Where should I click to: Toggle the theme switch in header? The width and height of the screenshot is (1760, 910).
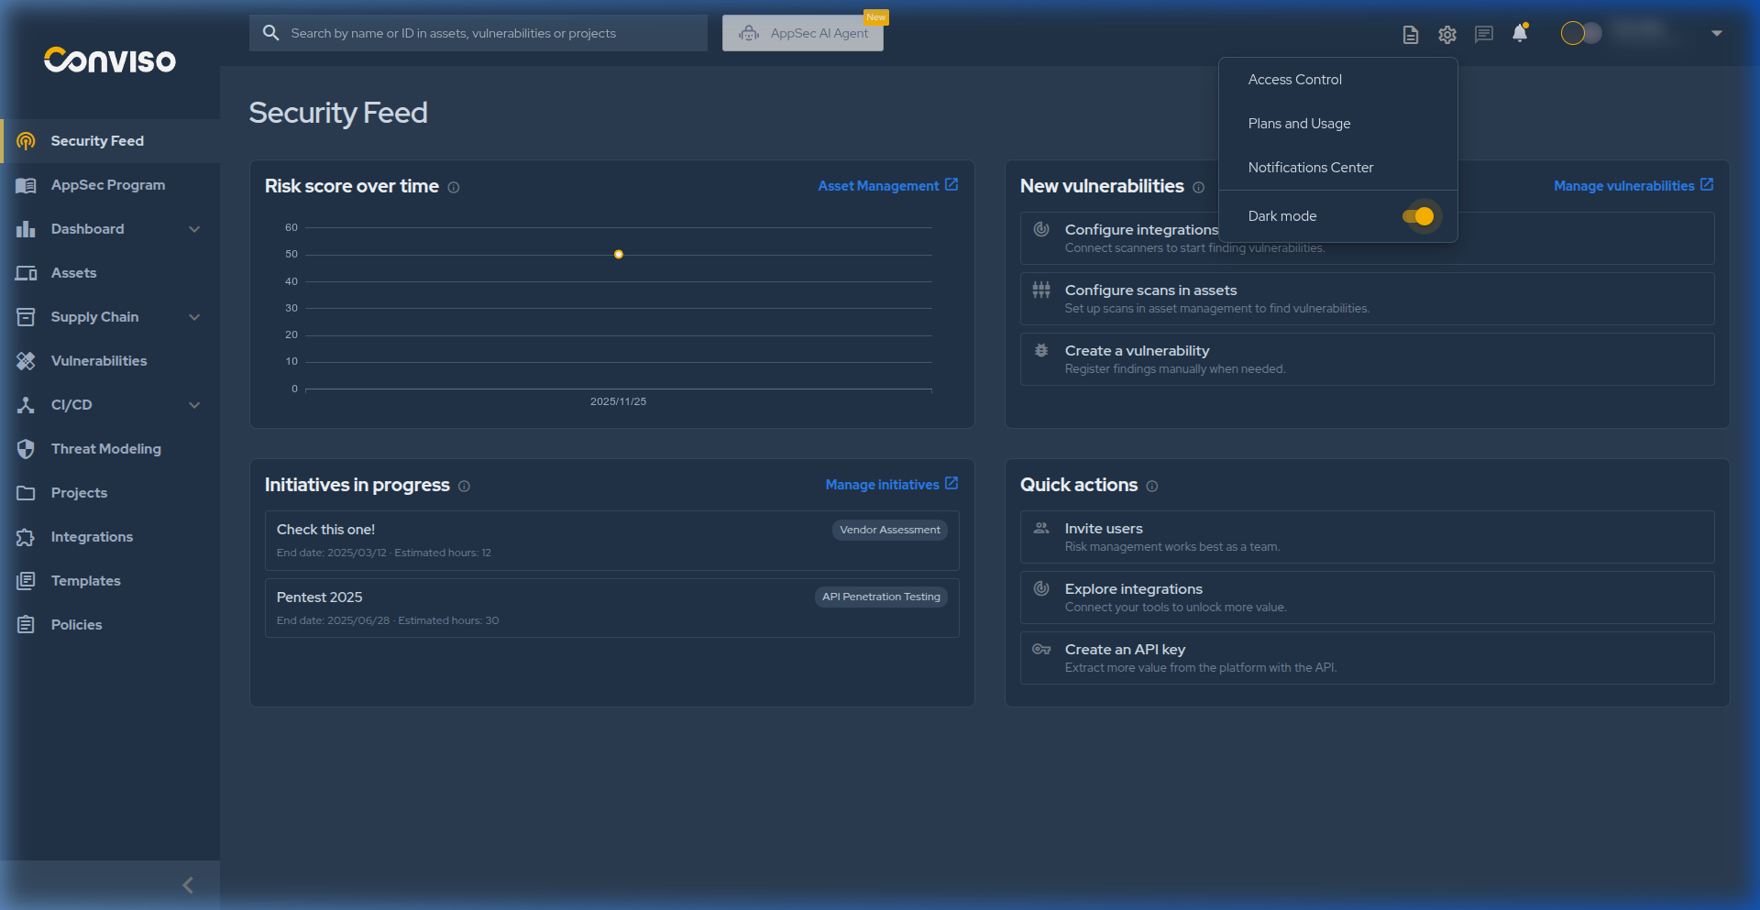tap(1581, 34)
